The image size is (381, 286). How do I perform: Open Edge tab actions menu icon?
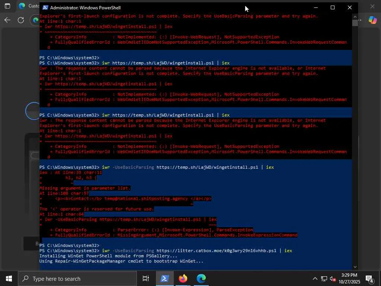(x=7, y=6)
